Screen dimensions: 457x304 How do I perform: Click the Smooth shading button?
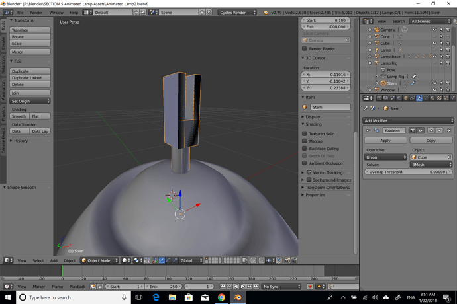19,116
